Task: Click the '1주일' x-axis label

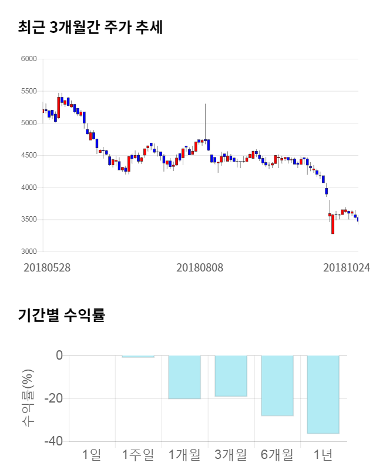Action: pyautogui.click(x=138, y=454)
